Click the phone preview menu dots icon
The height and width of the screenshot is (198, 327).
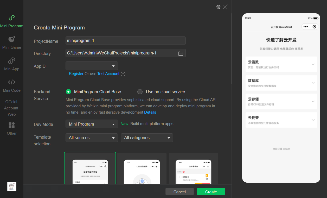pyautogui.click(x=306, y=27)
